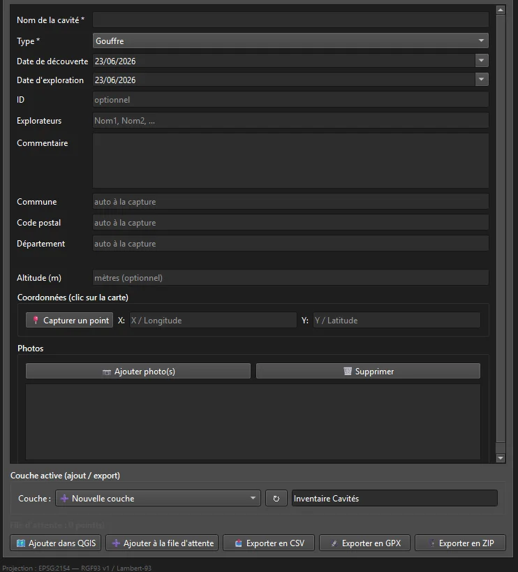
Task: Open the Couche dropdown 'Nouvelle couche'
Action: pyautogui.click(x=158, y=498)
